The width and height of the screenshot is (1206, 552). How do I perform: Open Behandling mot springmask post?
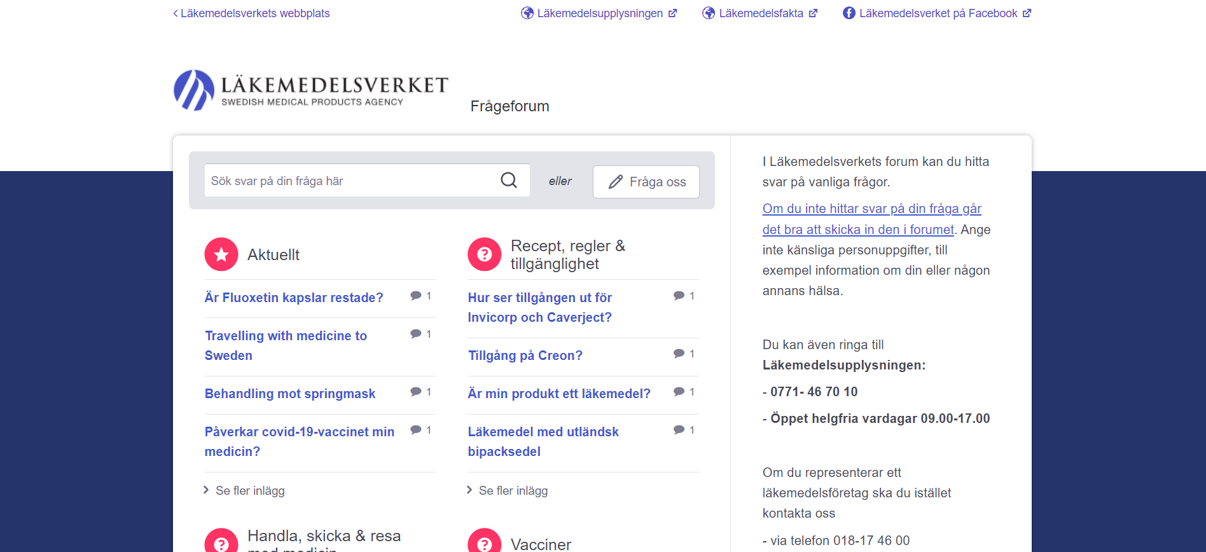(290, 394)
